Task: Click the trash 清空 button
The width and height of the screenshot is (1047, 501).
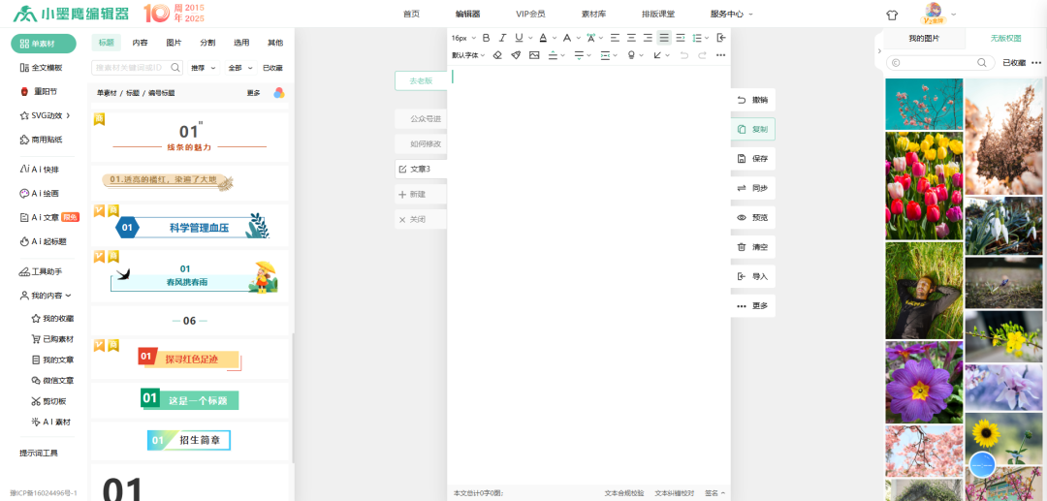Action: (752, 247)
